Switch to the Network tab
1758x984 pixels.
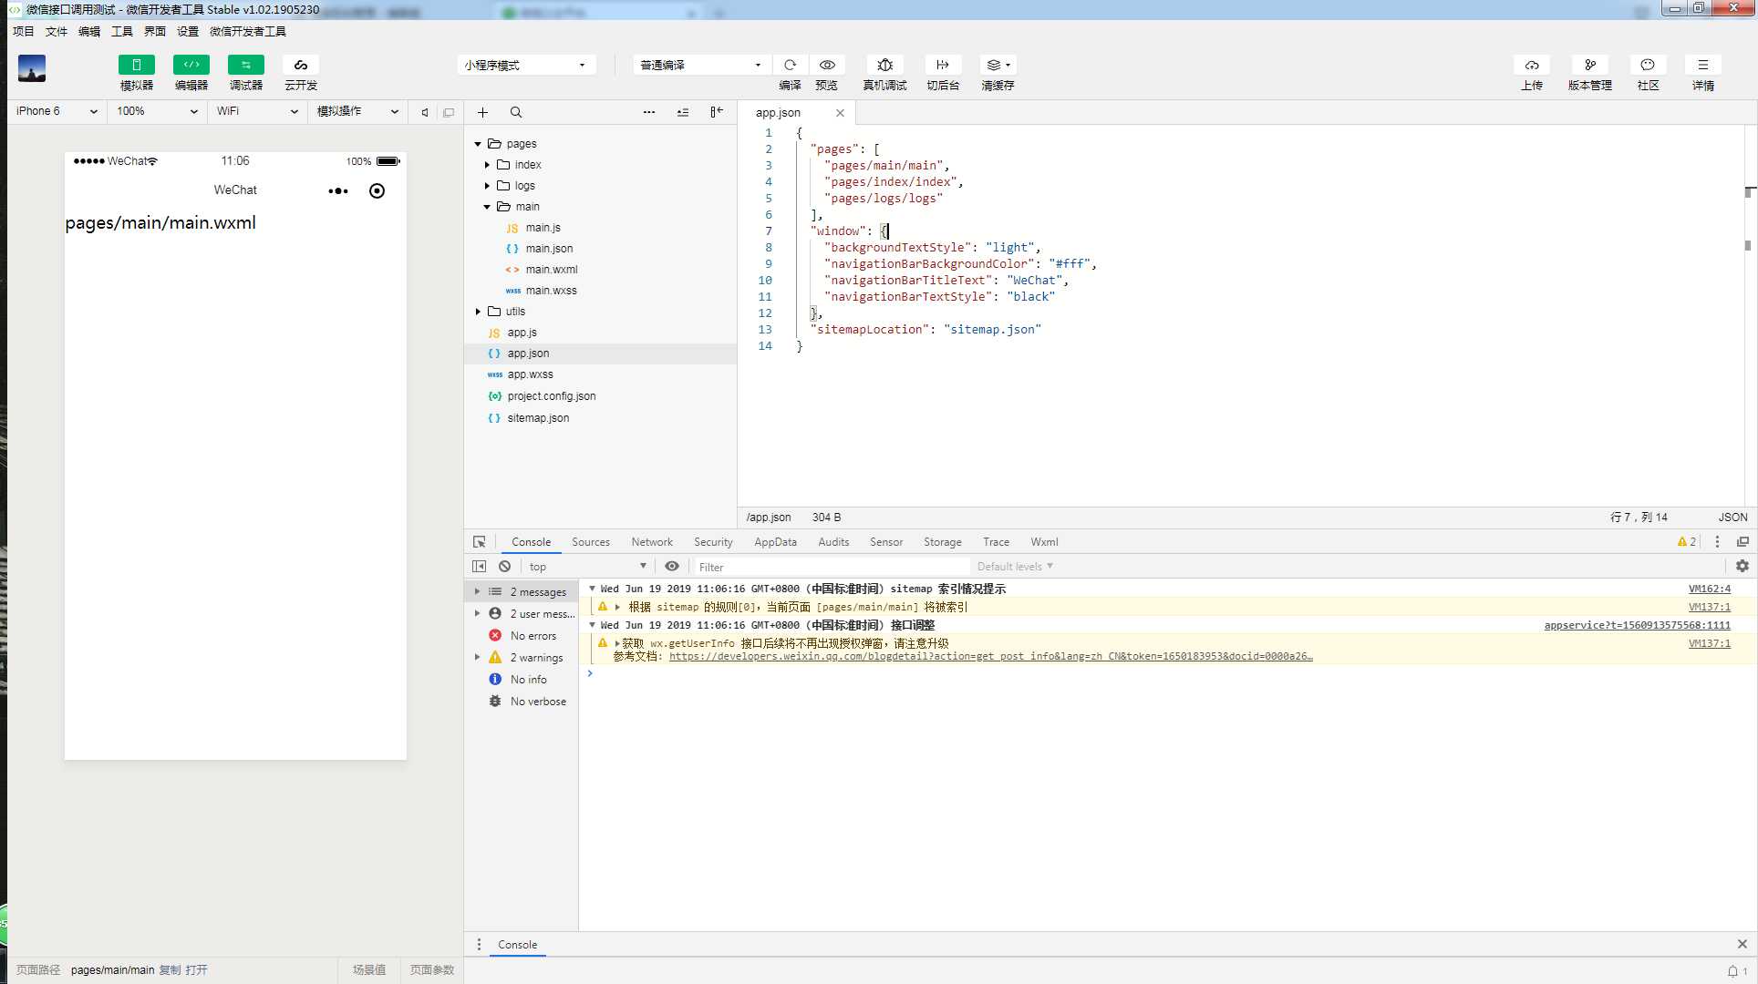[x=652, y=542]
